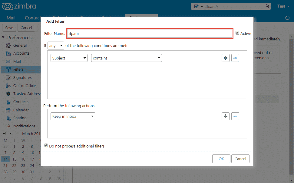Toggle the Active checkbox
The width and height of the screenshot is (294, 183).
point(237,33)
